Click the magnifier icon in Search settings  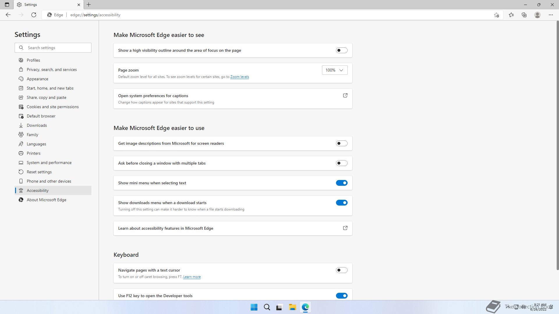coord(21,48)
